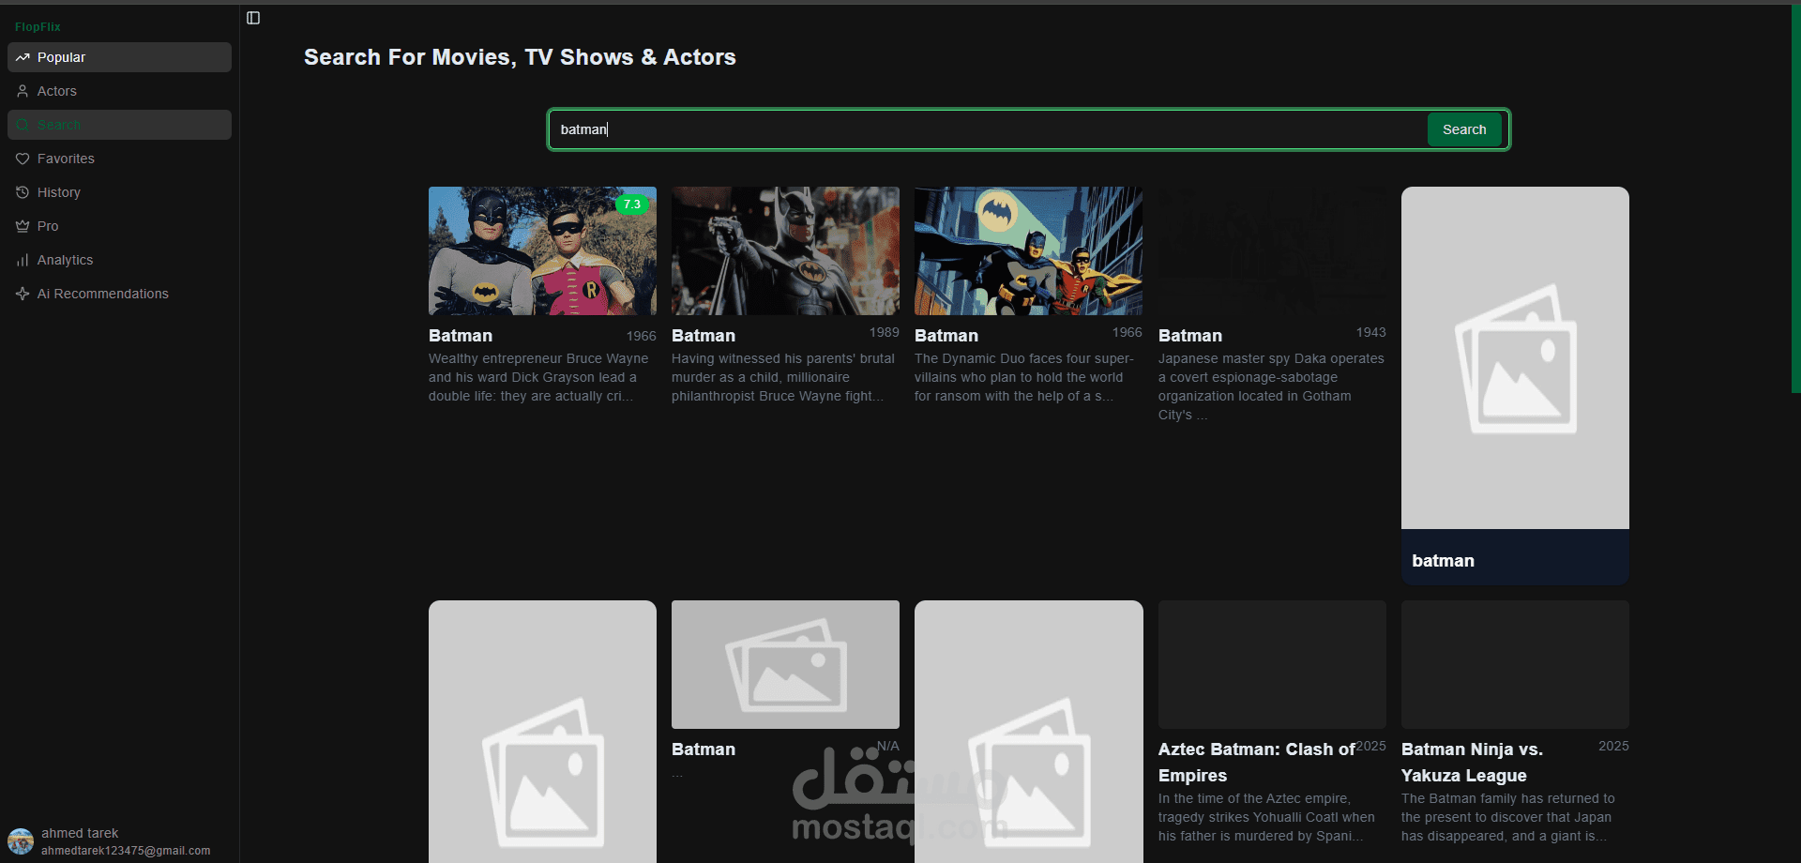Open the Aztec Batman: Clash of Empires thumbnail
This screenshot has height=863, width=1801.
coord(1272,664)
